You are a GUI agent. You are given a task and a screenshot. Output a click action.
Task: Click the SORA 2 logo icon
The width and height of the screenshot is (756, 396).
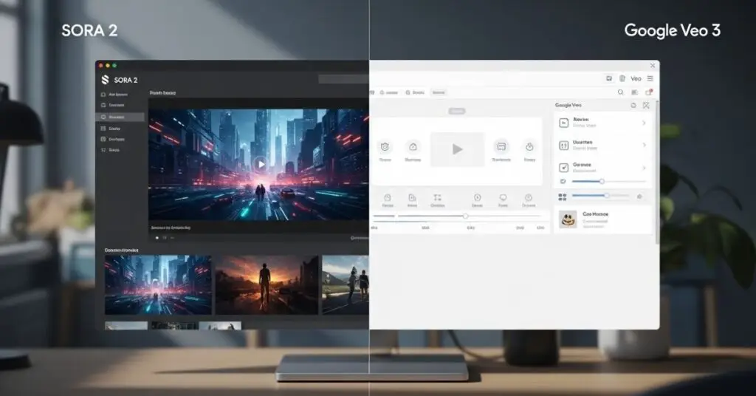pos(105,80)
